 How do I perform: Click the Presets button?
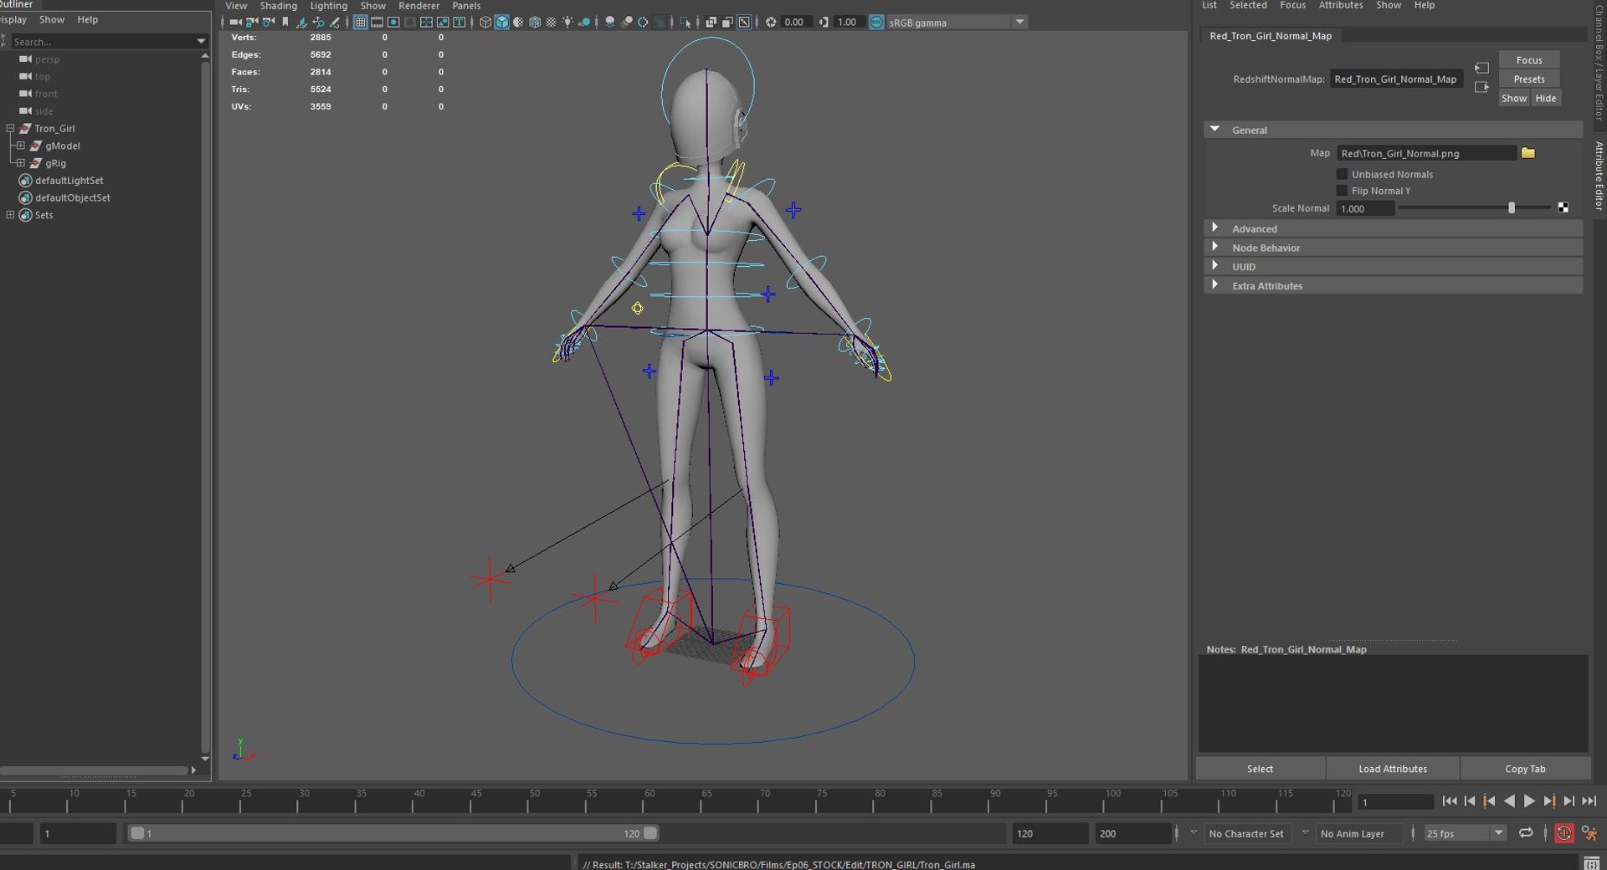click(x=1528, y=79)
